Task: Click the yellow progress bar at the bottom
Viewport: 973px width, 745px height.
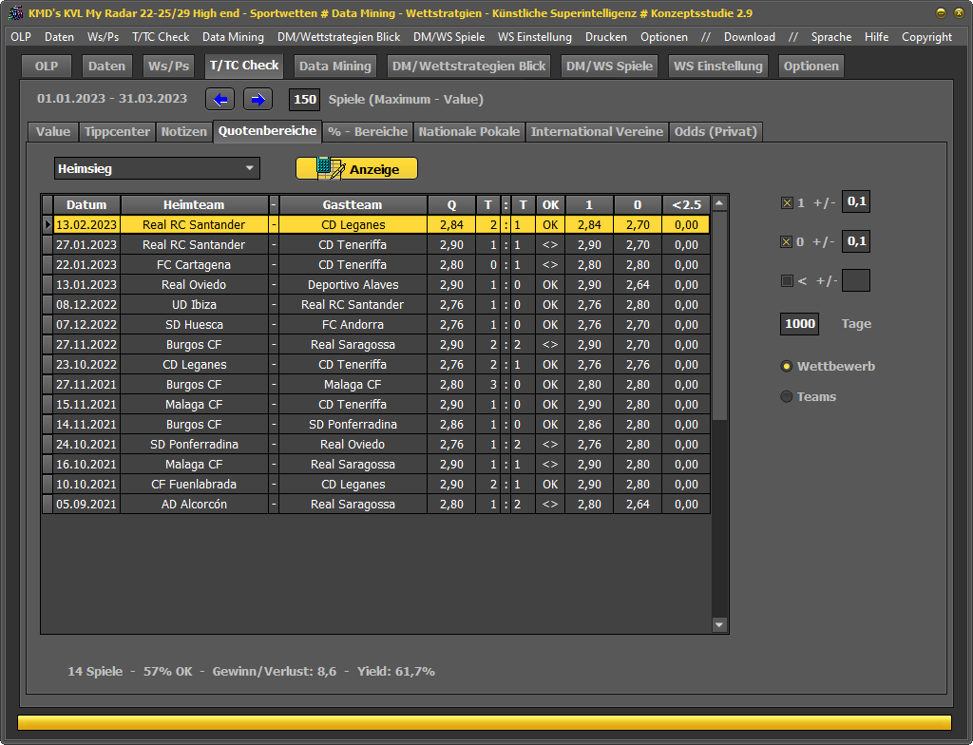Action: coord(484,722)
